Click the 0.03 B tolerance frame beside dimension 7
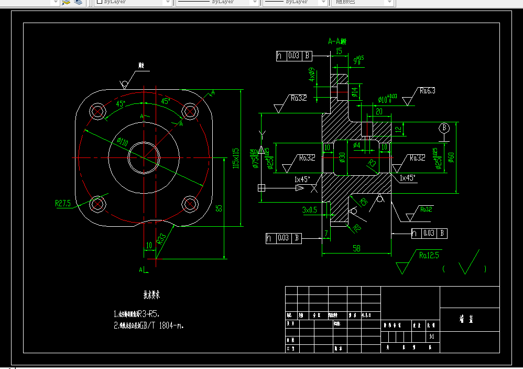Viewport: 523px width, 369px height. point(284,238)
